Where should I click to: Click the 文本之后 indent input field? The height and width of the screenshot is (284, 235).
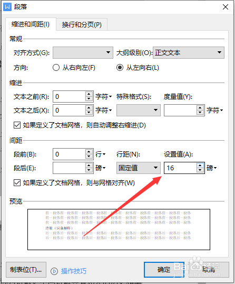pyautogui.click(x=69, y=110)
